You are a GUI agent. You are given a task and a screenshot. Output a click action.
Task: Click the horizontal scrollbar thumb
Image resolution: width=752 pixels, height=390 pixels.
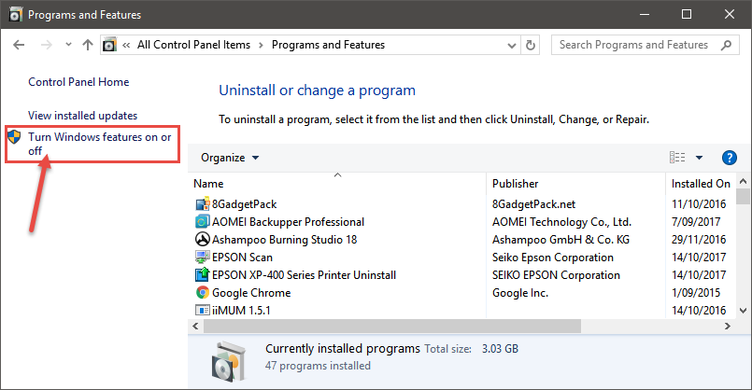(392, 327)
